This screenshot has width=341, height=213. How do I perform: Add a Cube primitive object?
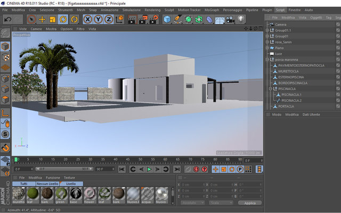tap(167, 20)
